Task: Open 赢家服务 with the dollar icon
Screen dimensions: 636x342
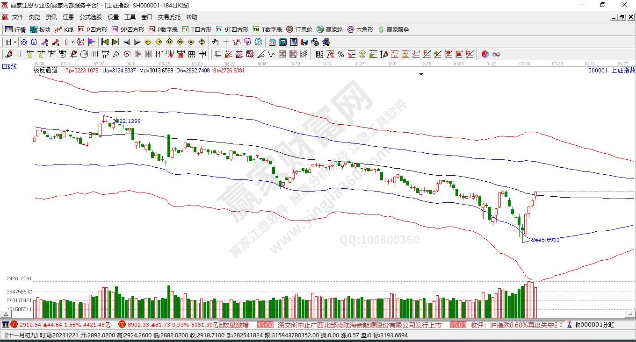Action: [393, 29]
